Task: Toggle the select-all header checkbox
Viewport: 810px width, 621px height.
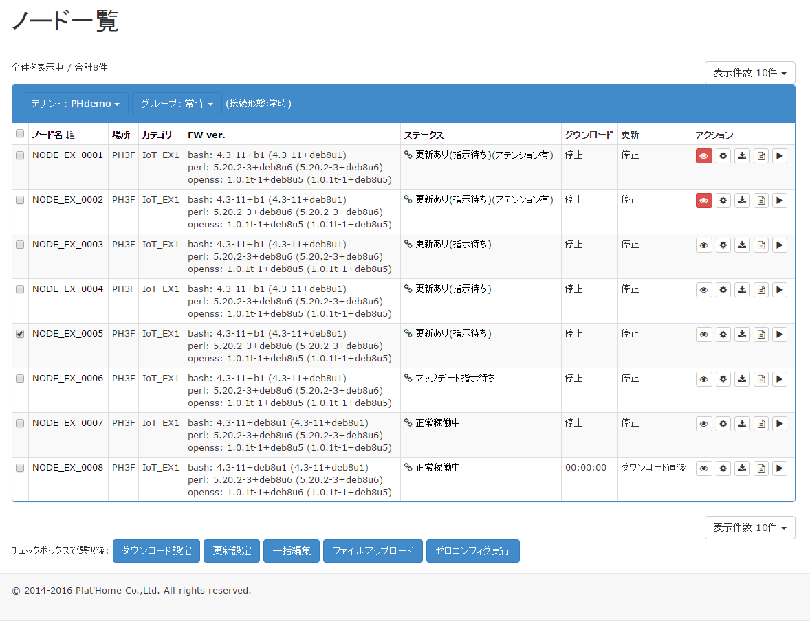Action: (x=20, y=134)
